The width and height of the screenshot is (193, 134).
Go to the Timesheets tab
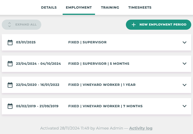[x=140, y=7]
